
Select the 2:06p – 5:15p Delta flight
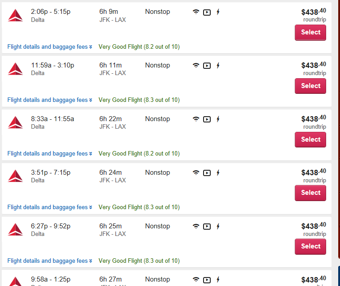pyautogui.click(x=310, y=33)
